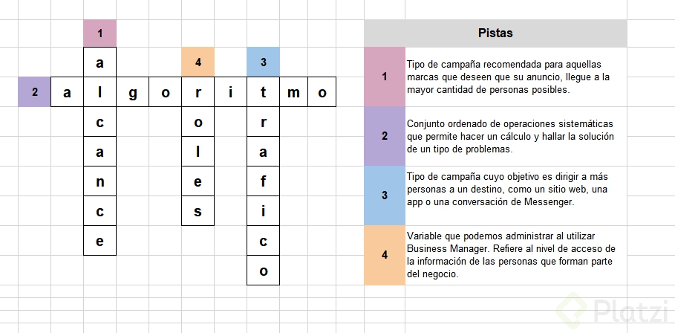Viewport: 675px width, 333px height.
Task: Click the blue cell numbered 3 above trafico
Action: pyautogui.click(x=264, y=62)
